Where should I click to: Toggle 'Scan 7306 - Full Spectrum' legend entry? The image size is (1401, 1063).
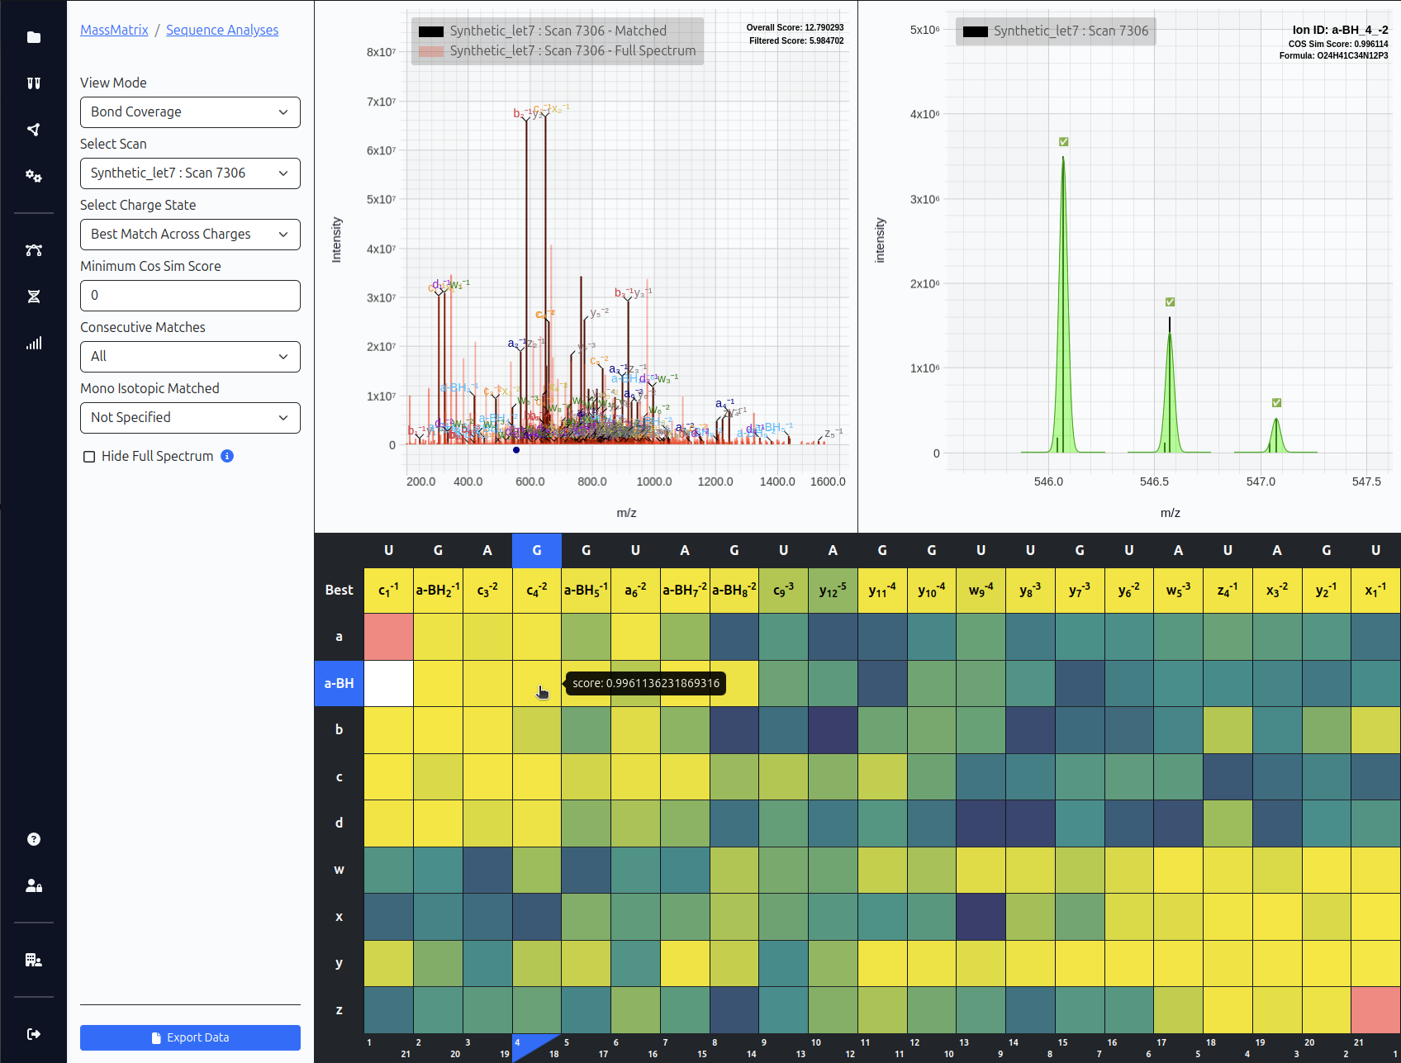coord(558,51)
